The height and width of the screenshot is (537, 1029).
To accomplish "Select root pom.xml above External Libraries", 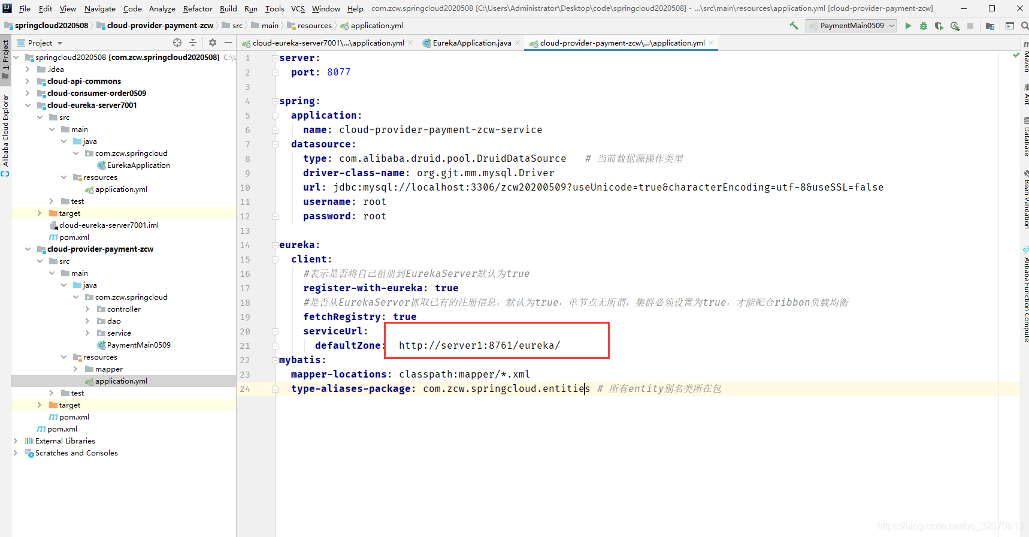I will pos(62,429).
